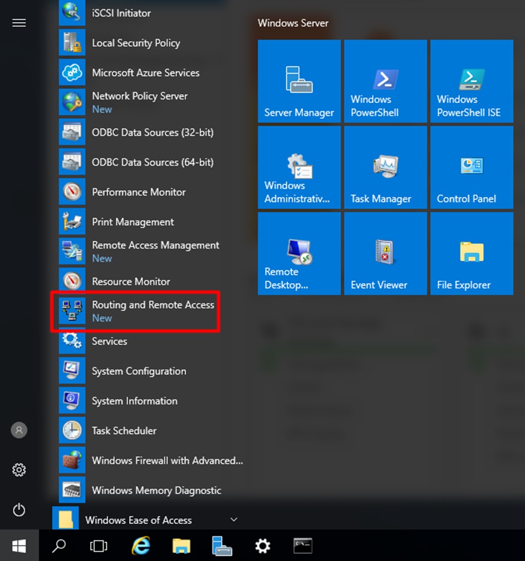Image resolution: width=525 pixels, height=561 pixels.
Task: Launch Task Manager from its tile
Action: 386,168
